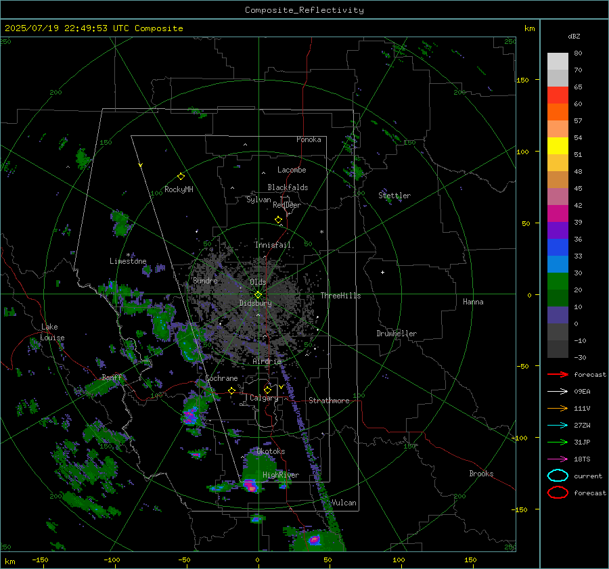This screenshot has height=569, width=609.
Task: Click the -100 tick on bottom axis
Action: tap(112, 560)
